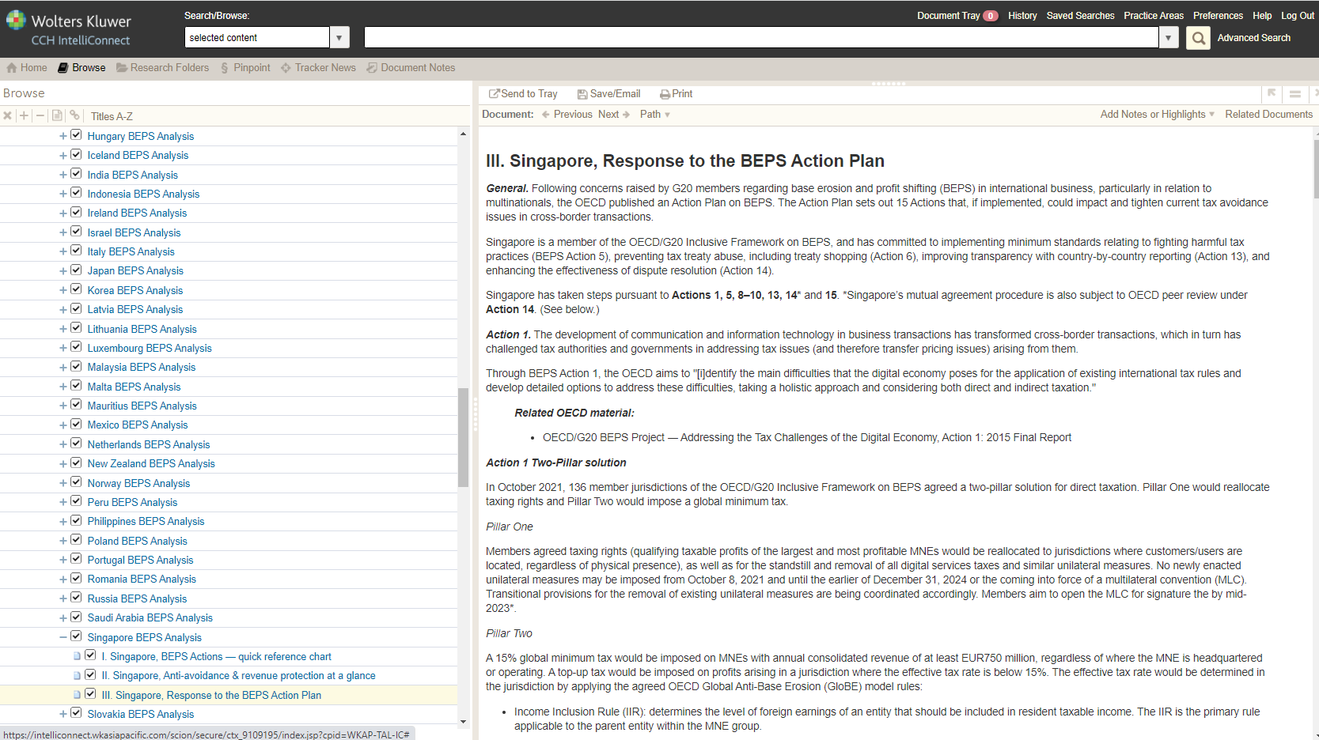Image resolution: width=1319 pixels, height=740 pixels.
Task: Click the clear X icon in Browse toolbar
Action: coord(7,115)
